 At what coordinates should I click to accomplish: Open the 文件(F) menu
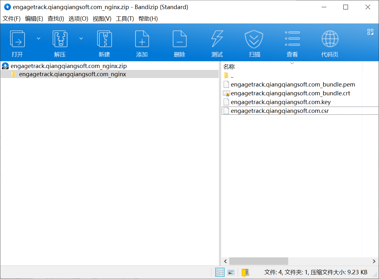(12, 19)
